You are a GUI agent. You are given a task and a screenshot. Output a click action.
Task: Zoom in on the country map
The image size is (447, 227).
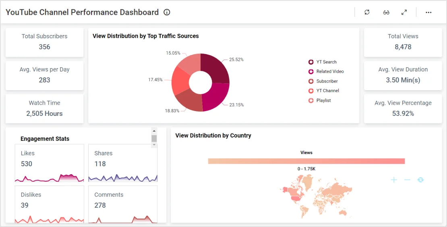pyautogui.click(x=394, y=180)
